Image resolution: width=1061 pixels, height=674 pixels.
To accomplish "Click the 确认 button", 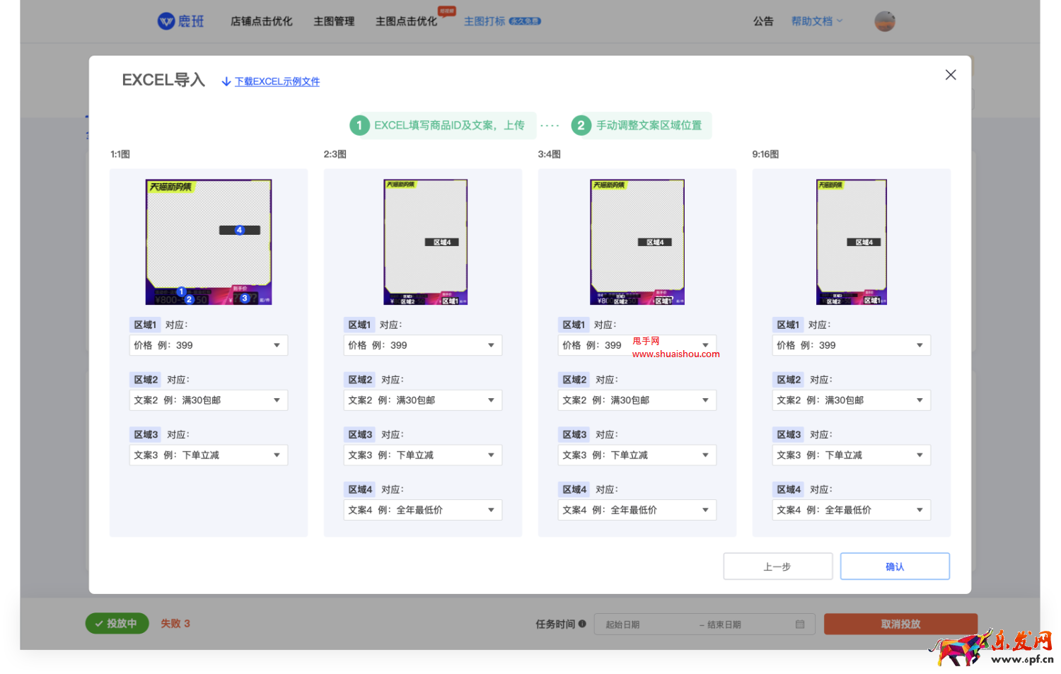I will pyautogui.click(x=895, y=566).
